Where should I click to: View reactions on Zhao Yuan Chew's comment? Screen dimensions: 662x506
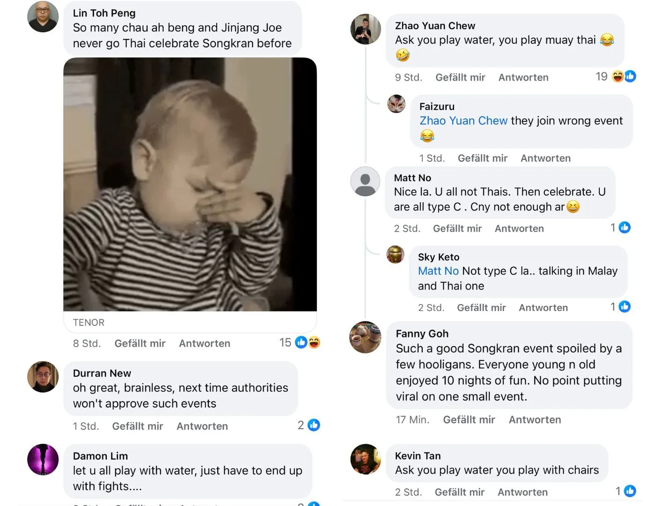pos(615,76)
